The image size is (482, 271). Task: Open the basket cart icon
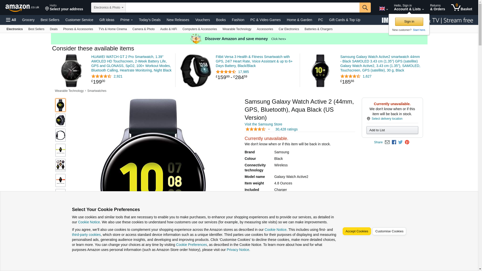(x=461, y=7)
